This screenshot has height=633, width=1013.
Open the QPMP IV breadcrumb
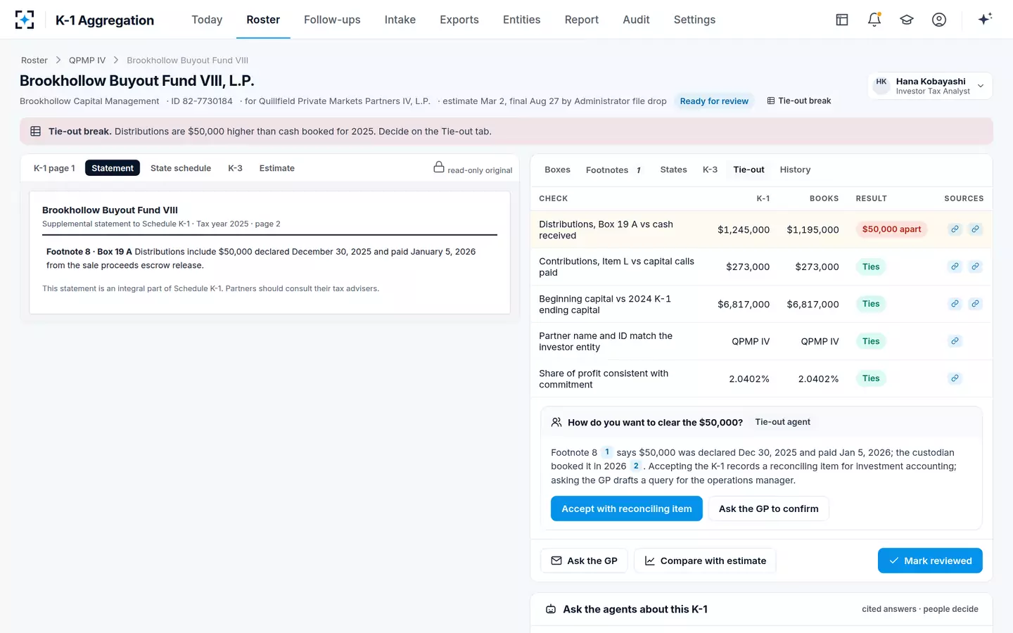[87, 60]
